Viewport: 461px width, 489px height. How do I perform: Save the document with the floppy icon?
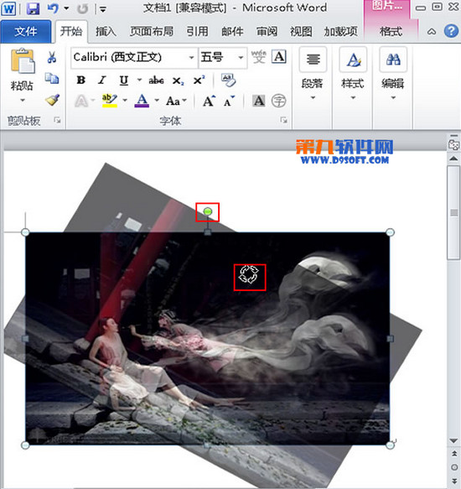click(x=33, y=8)
